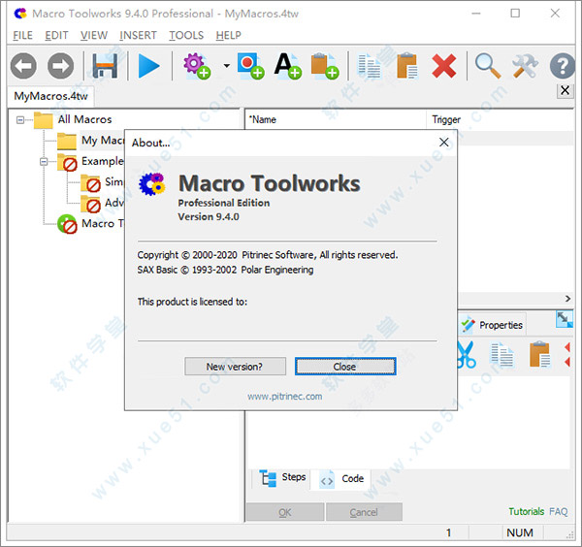Delete selected item with red X icon

444,66
